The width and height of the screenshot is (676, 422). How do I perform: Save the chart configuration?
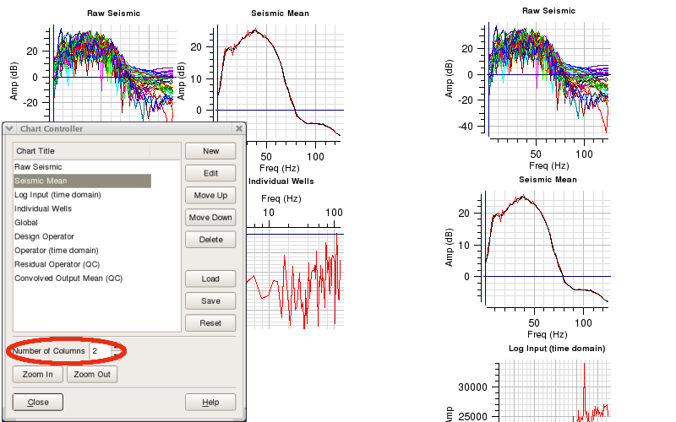click(210, 300)
